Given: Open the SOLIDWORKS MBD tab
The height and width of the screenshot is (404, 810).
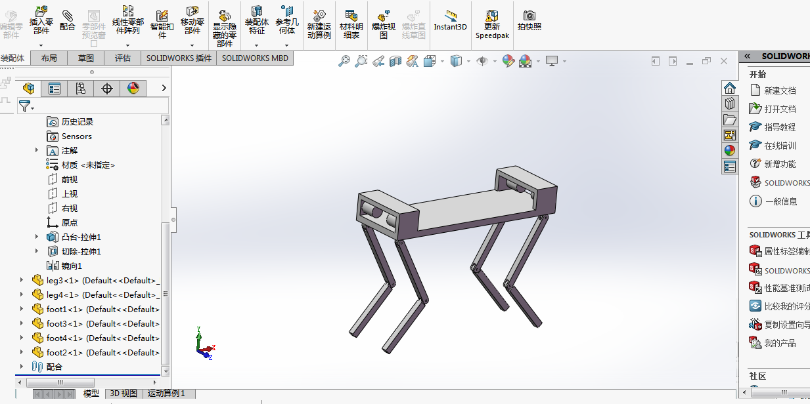Looking at the screenshot, I should pyautogui.click(x=255, y=58).
